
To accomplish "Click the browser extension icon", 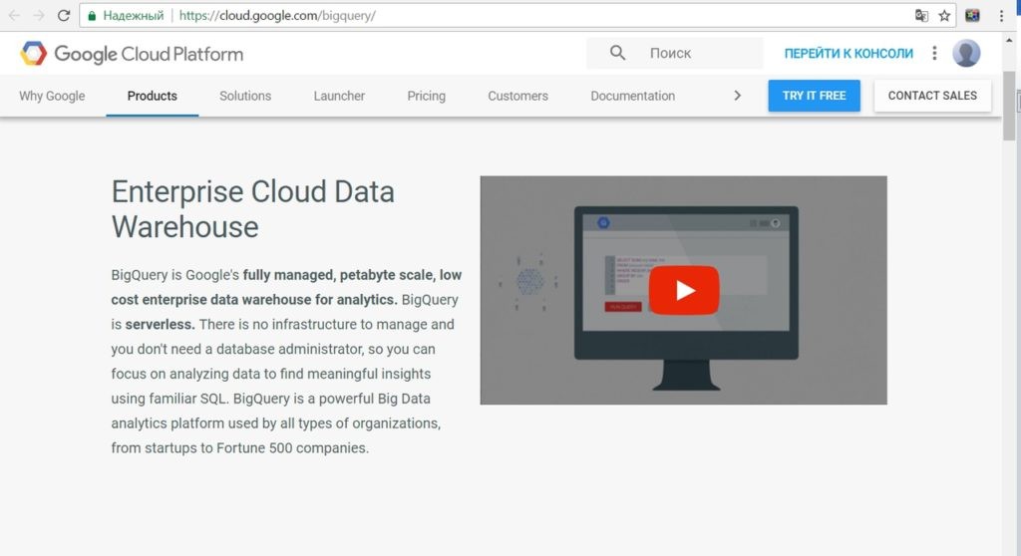I will tap(972, 16).
